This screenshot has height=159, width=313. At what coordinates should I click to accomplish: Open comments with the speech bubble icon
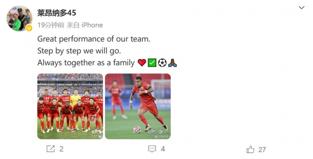152,149
